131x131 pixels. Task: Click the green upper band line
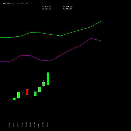(x=50, y=34)
